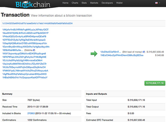The image size is (166, 122).
Task: Open input address starting with 1HBa5ABXb5Yx
Action: 25,77
